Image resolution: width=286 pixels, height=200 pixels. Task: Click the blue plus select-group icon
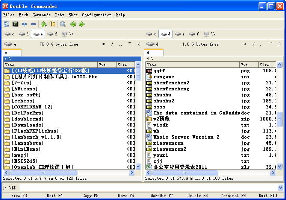tap(24, 24)
